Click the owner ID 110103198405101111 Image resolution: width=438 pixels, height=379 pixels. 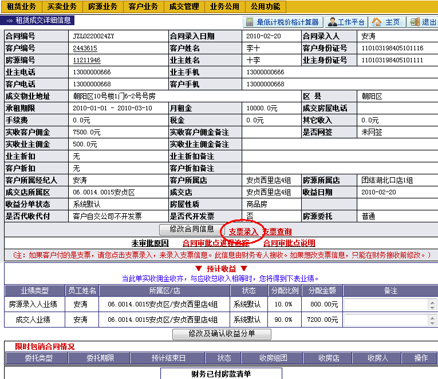[392, 60]
